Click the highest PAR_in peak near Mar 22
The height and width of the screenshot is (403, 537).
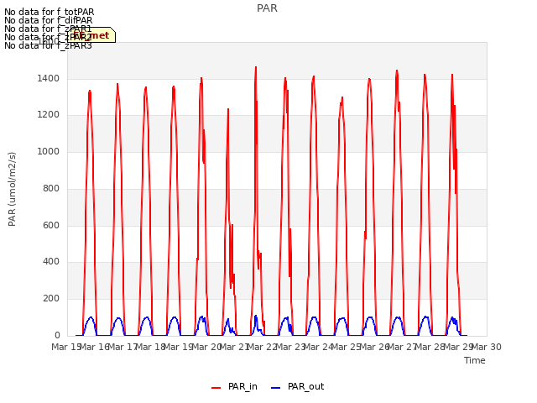tap(255, 67)
